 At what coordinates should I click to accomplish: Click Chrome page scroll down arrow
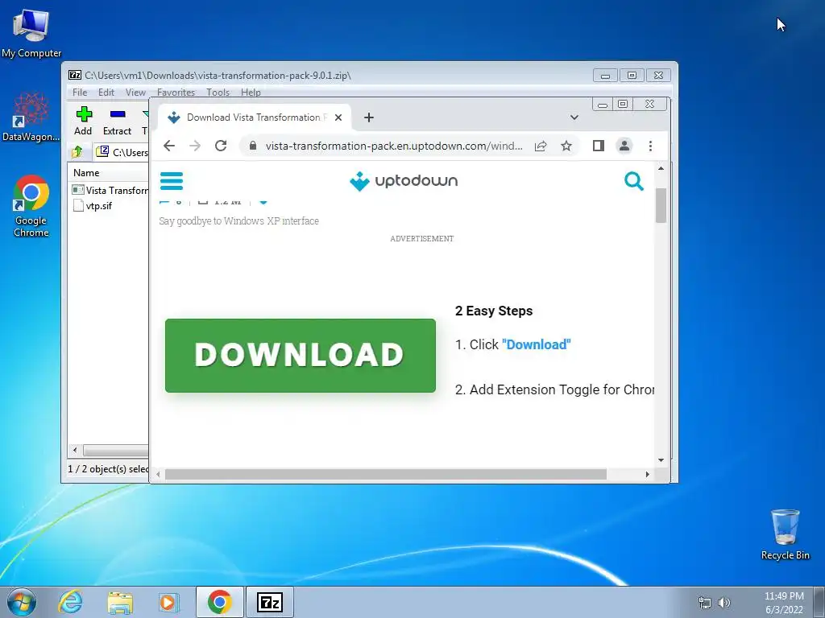pos(661,460)
